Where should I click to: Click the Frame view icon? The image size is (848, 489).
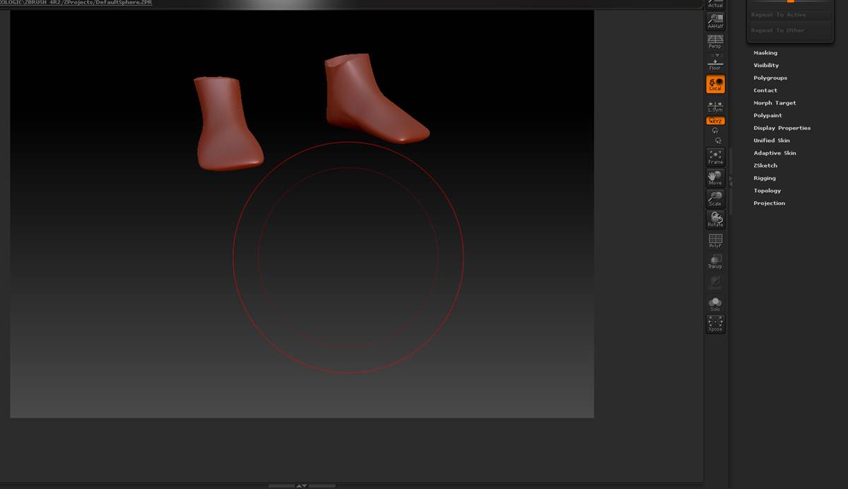(715, 157)
